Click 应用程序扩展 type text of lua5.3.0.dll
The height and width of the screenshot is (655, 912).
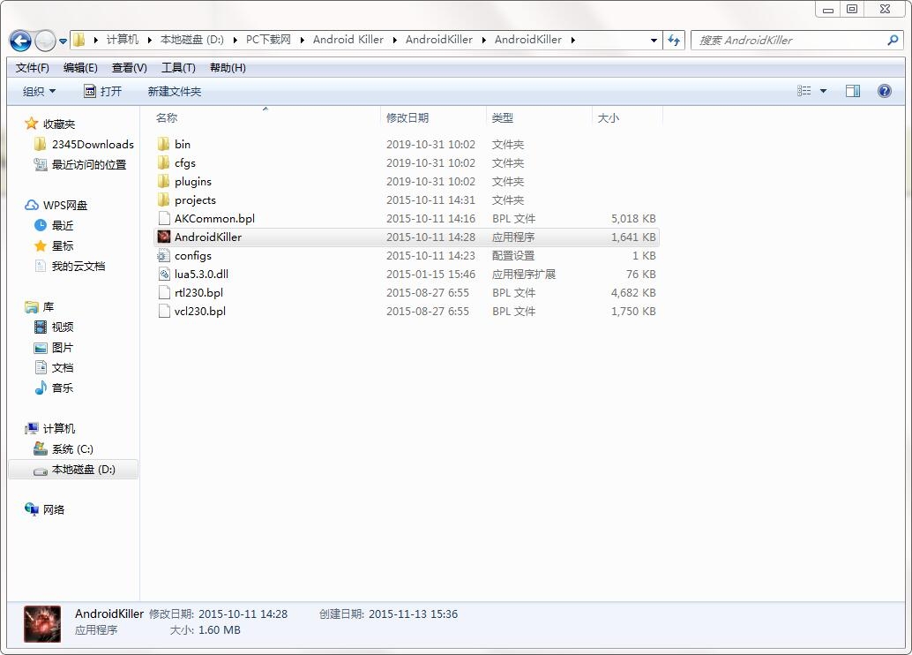(x=523, y=274)
